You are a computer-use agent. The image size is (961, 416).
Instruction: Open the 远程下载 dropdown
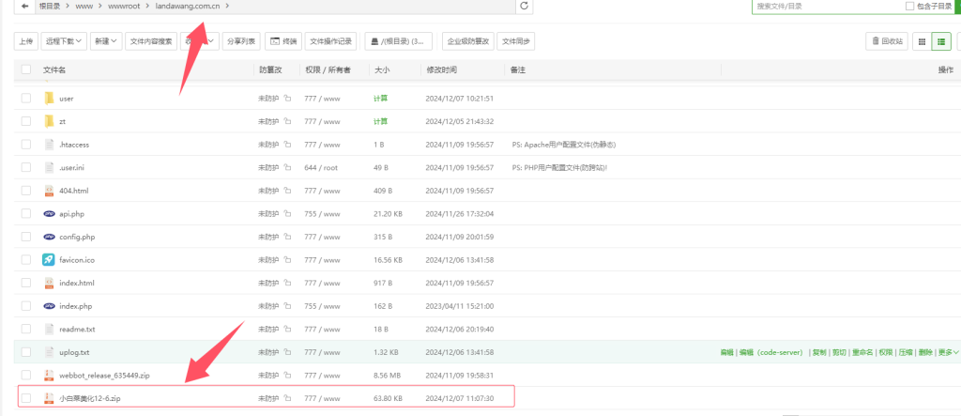pyautogui.click(x=64, y=41)
